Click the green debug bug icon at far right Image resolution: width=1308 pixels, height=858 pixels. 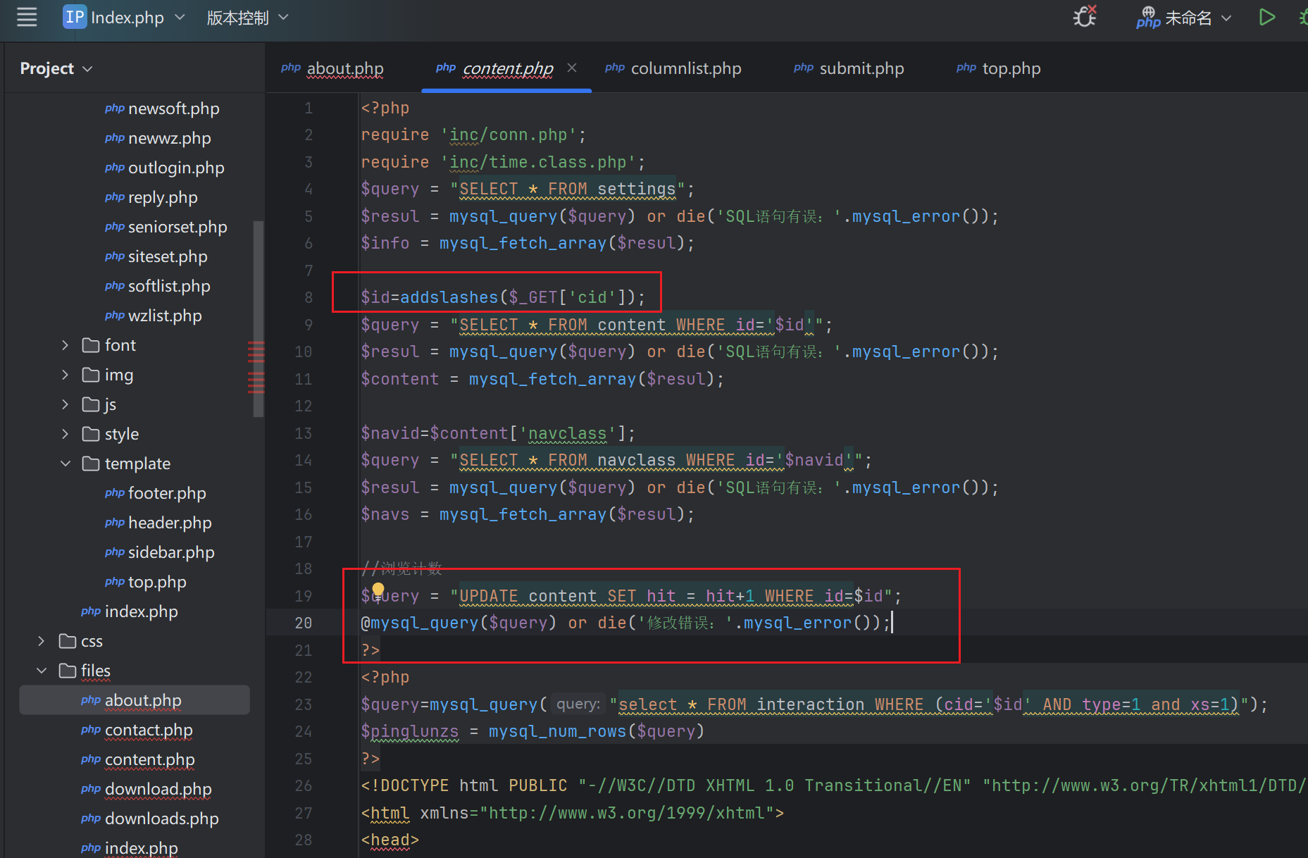pyautogui.click(x=1302, y=17)
